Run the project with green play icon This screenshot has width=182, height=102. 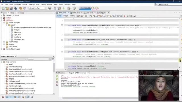pyautogui.click(x=64, y=8)
